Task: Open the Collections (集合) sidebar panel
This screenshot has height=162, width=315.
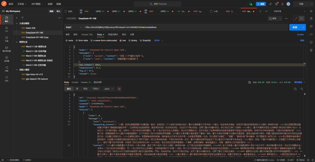Action: [x=7, y=19]
